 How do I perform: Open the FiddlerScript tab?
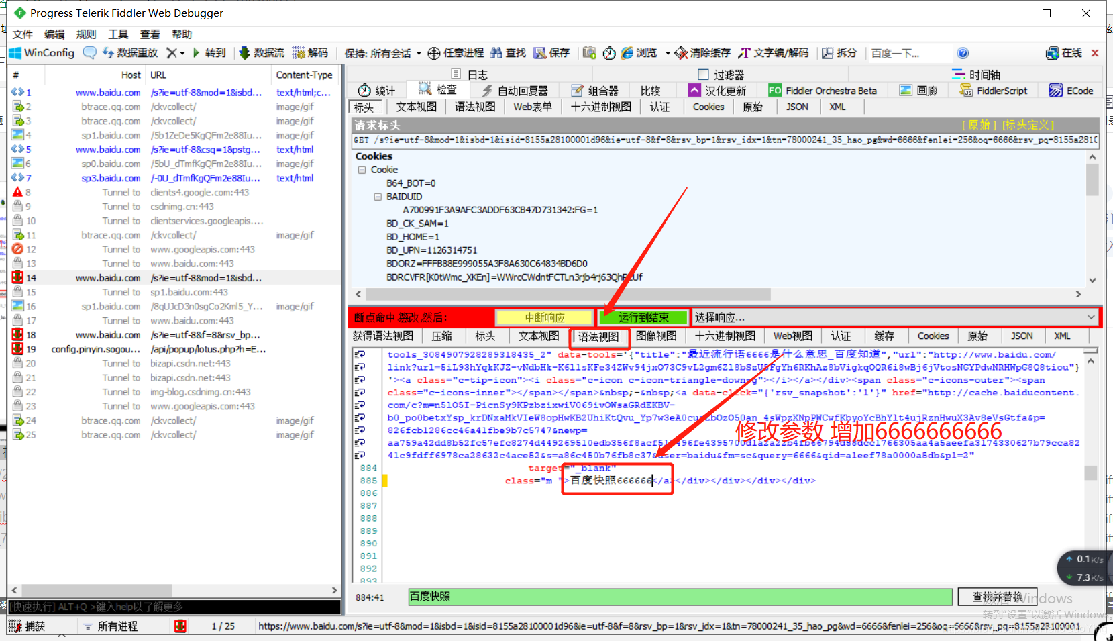pyautogui.click(x=994, y=91)
